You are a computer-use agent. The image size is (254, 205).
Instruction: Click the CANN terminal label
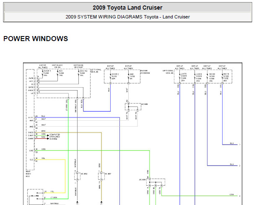(31, 139)
